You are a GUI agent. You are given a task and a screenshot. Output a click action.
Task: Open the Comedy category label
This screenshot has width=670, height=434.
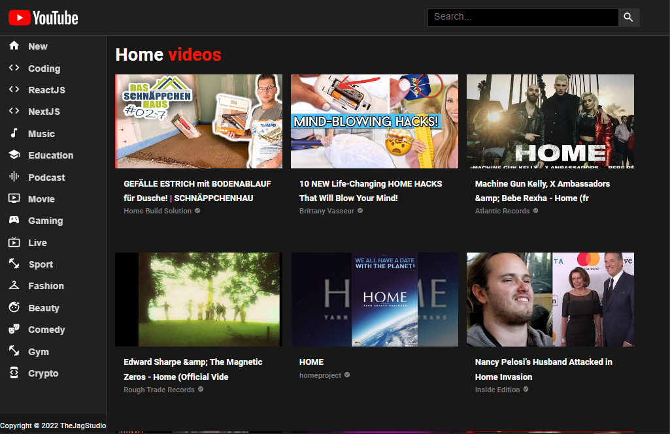click(46, 330)
